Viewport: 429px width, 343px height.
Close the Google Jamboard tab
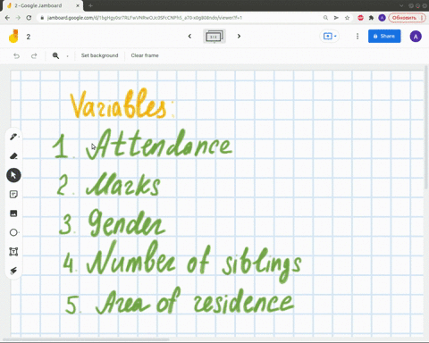[78, 5]
